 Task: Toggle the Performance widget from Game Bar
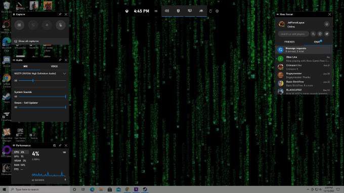[x=190, y=11]
